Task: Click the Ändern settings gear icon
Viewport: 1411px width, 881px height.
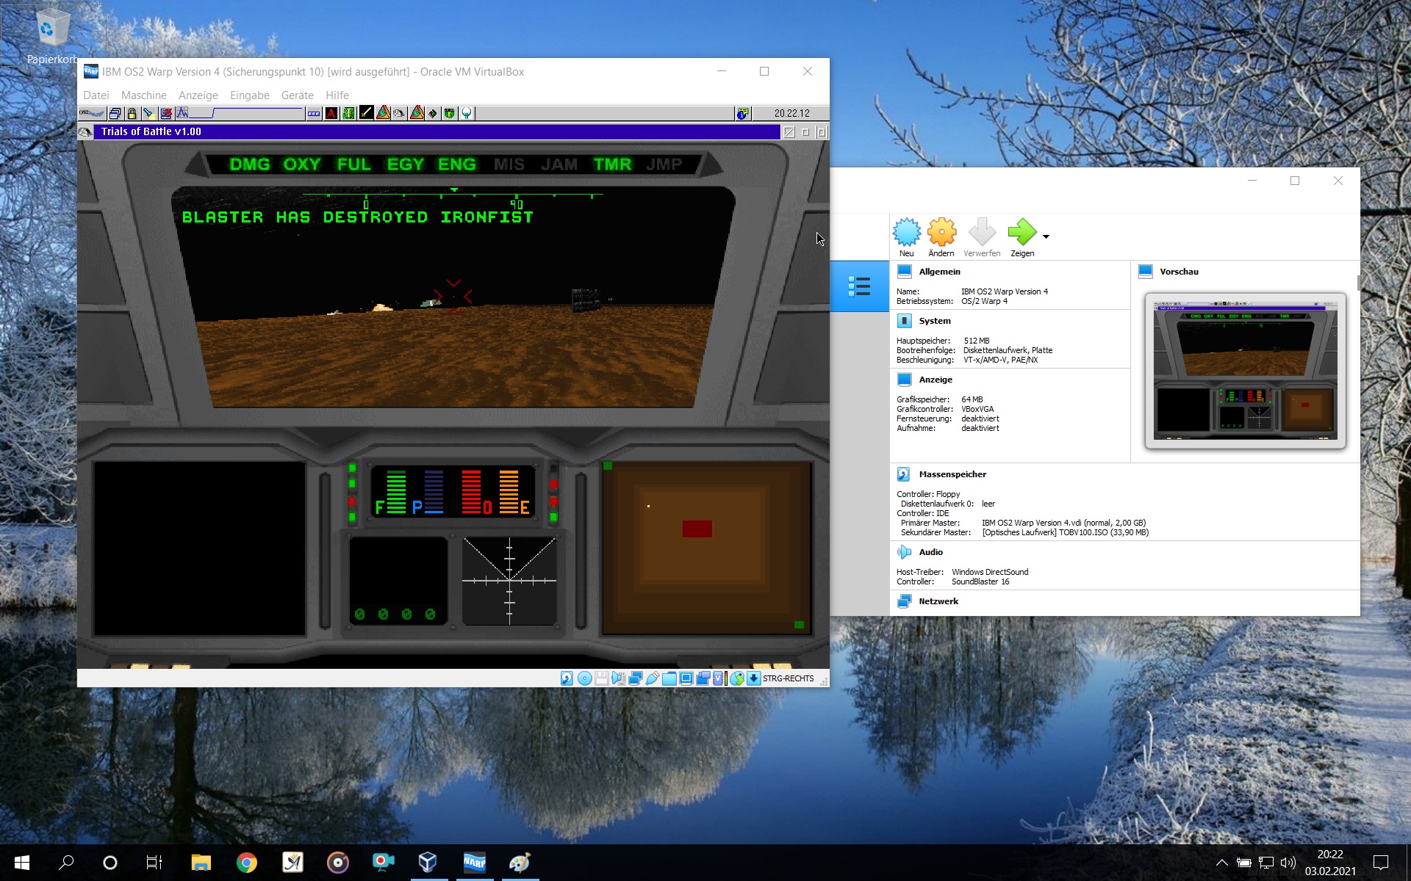Action: 941,237
